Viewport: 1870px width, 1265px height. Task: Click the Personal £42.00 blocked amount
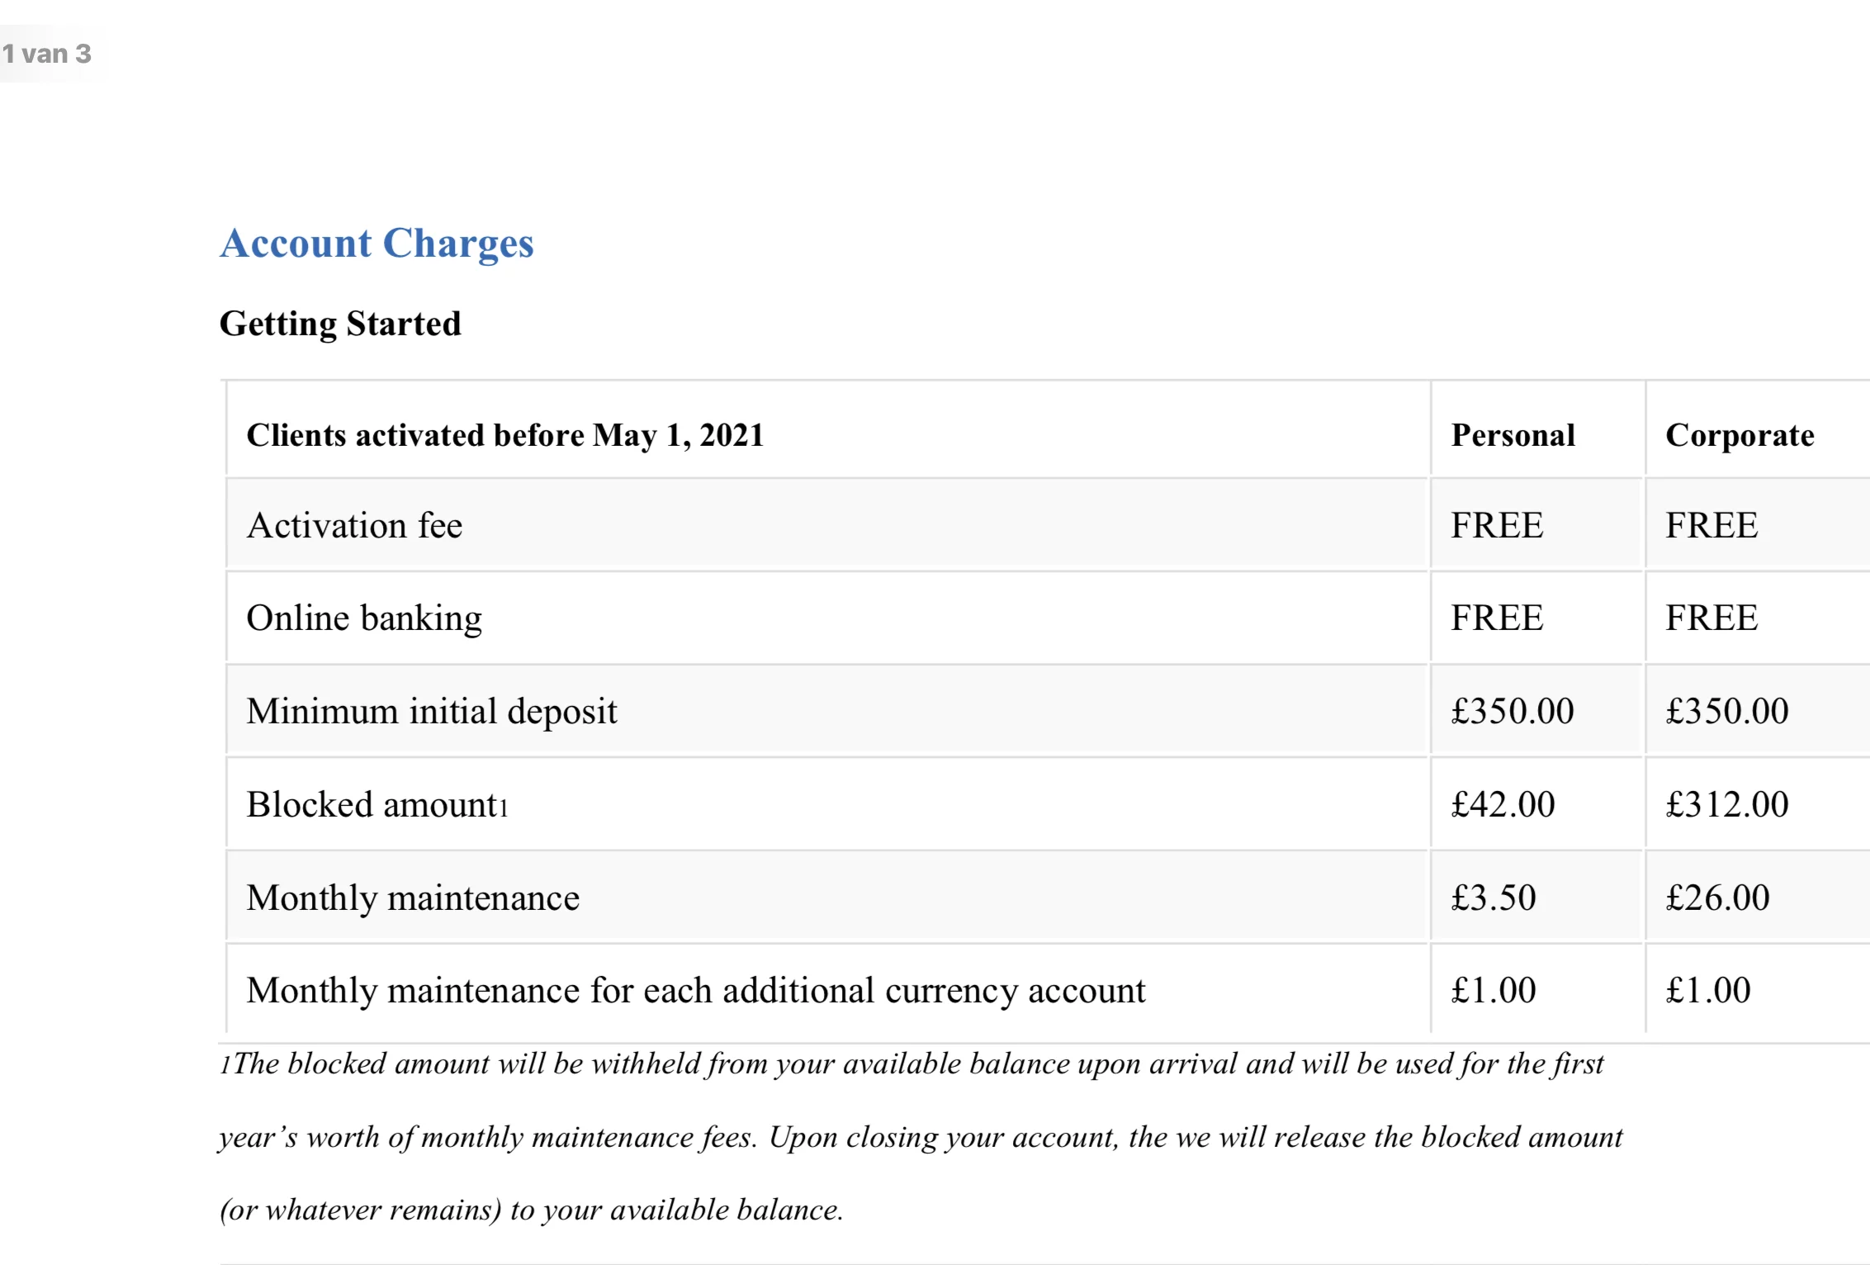point(1503,804)
